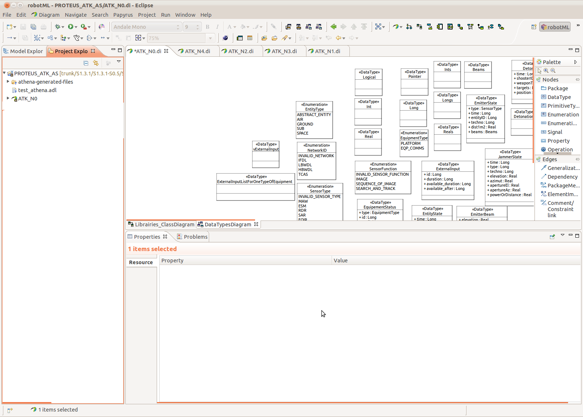Click the pin properties view icon
This screenshot has width=583, height=417.
(552, 237)
